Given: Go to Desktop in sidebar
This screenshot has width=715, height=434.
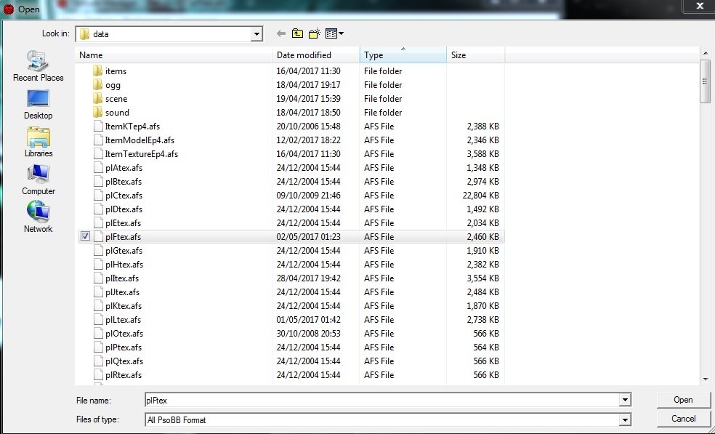Looking at the screenshot, I should (39, 105).
